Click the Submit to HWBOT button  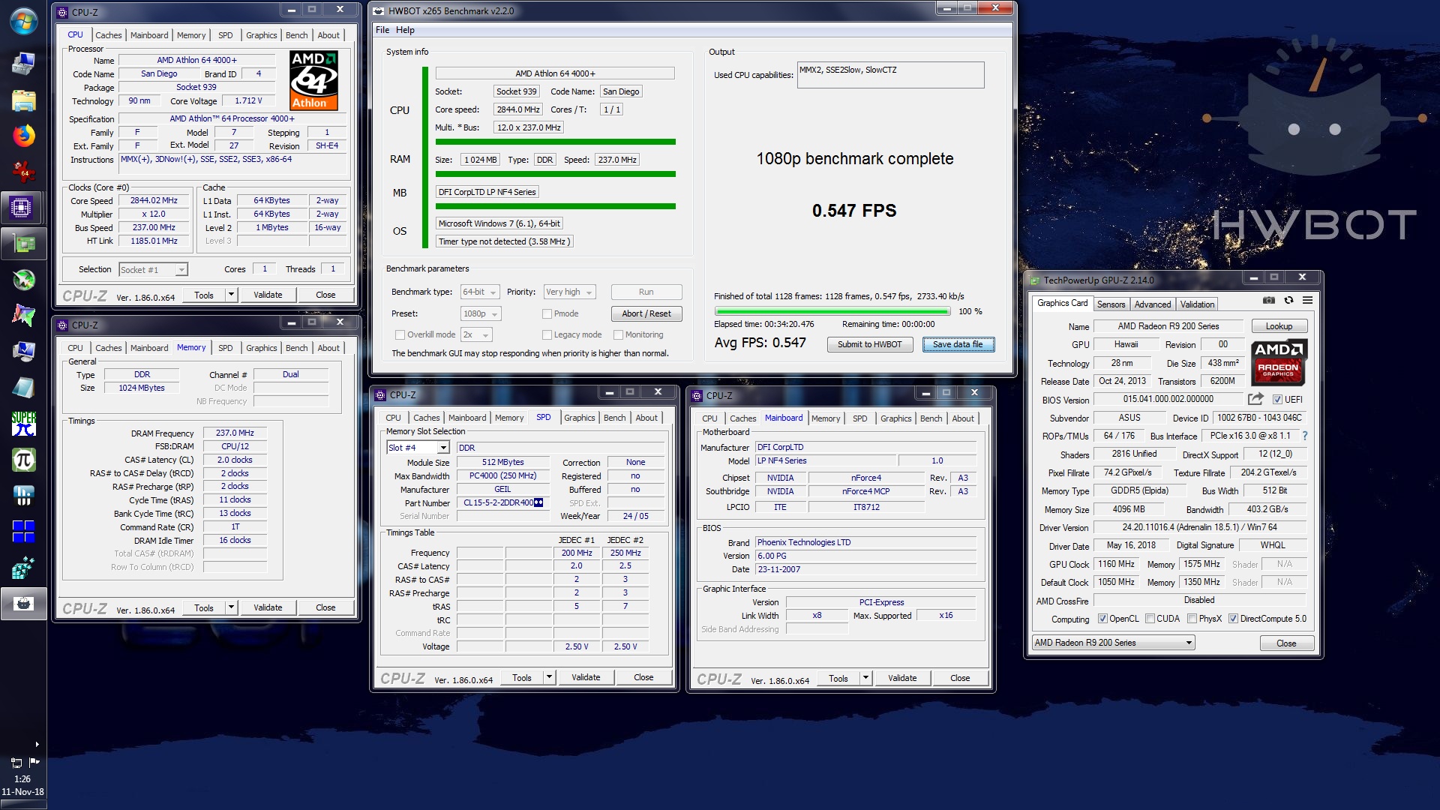pos(870,345)
